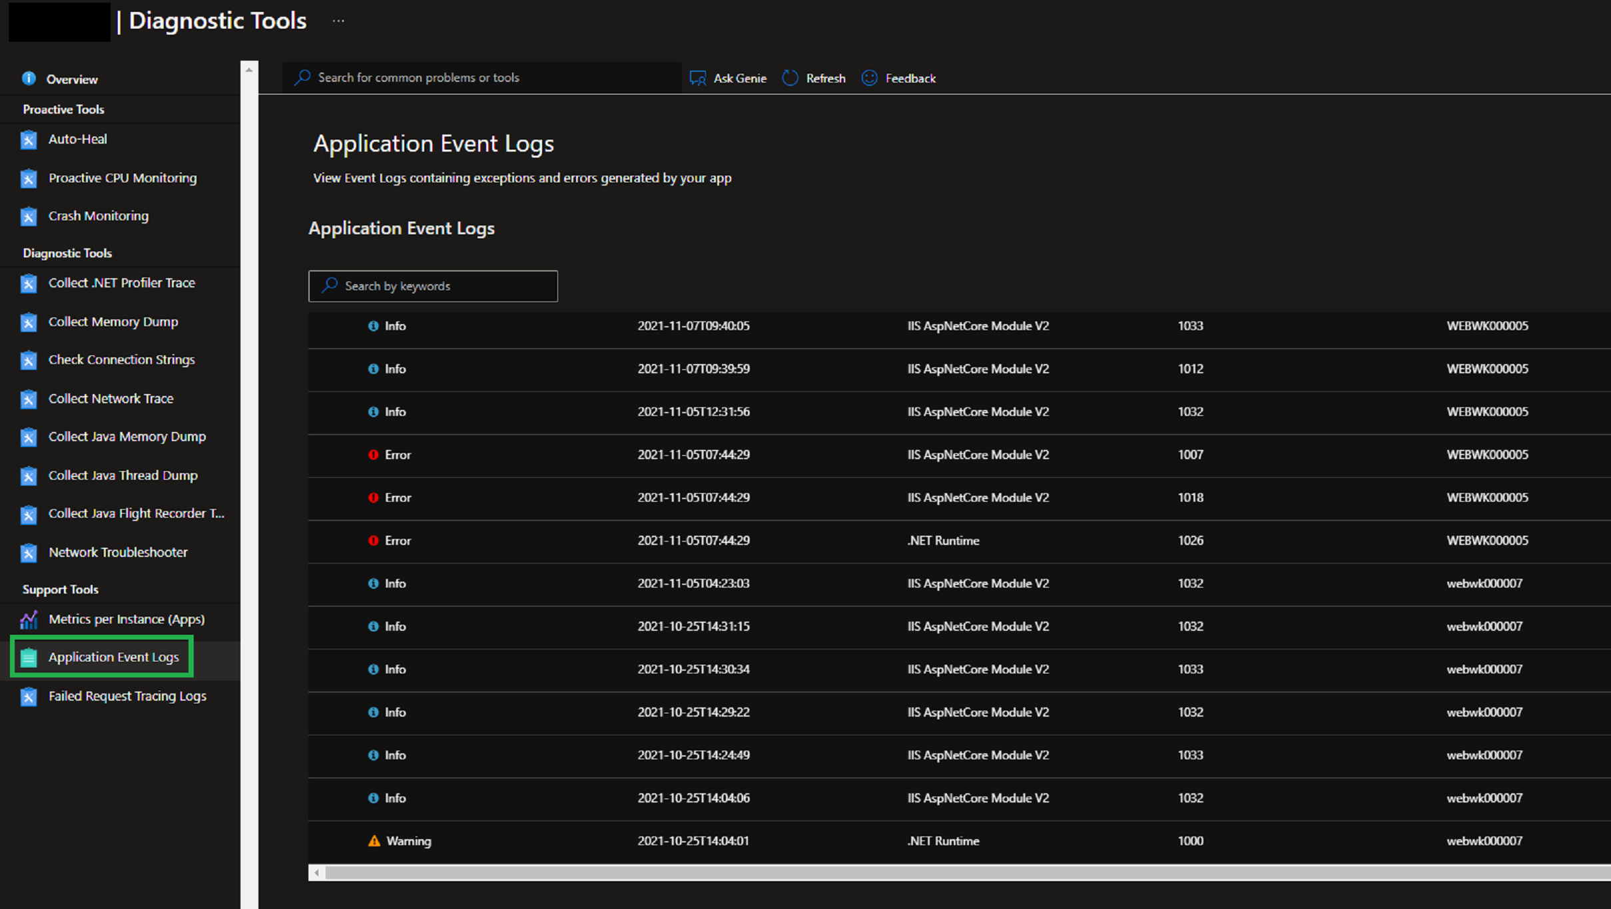Click the Feedback smiley icon

point(869,78)
